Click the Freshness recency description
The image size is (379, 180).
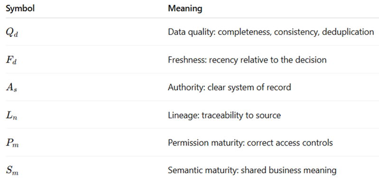tap(247, 60)
